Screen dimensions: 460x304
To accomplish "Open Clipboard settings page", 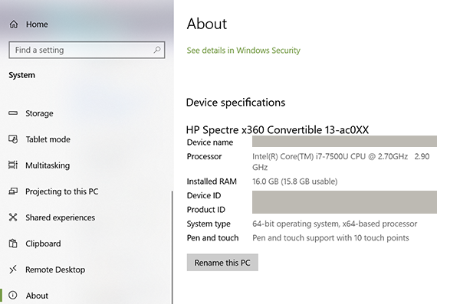I will click(x=43, y=244).
